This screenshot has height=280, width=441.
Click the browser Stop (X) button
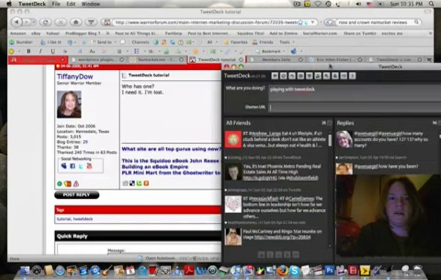point(61,22)
